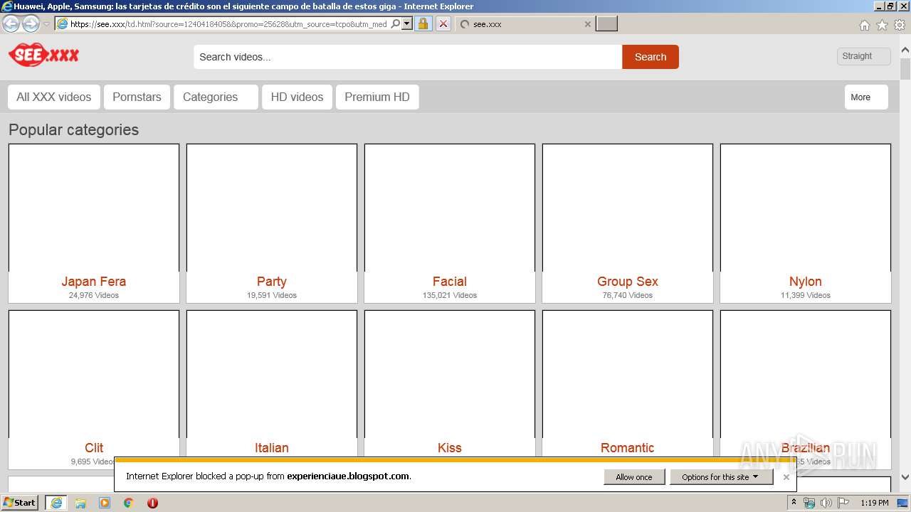Viewport: 911px width, 512px height.
Task: Open the Party category link
Action: [272, 282]
